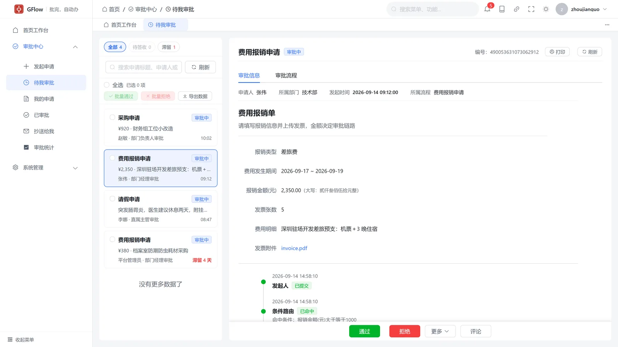Click the 首页 breadcrumb link
Viewport: 618px width, 347px height.
pyautogui.click(x=111, y=9)
